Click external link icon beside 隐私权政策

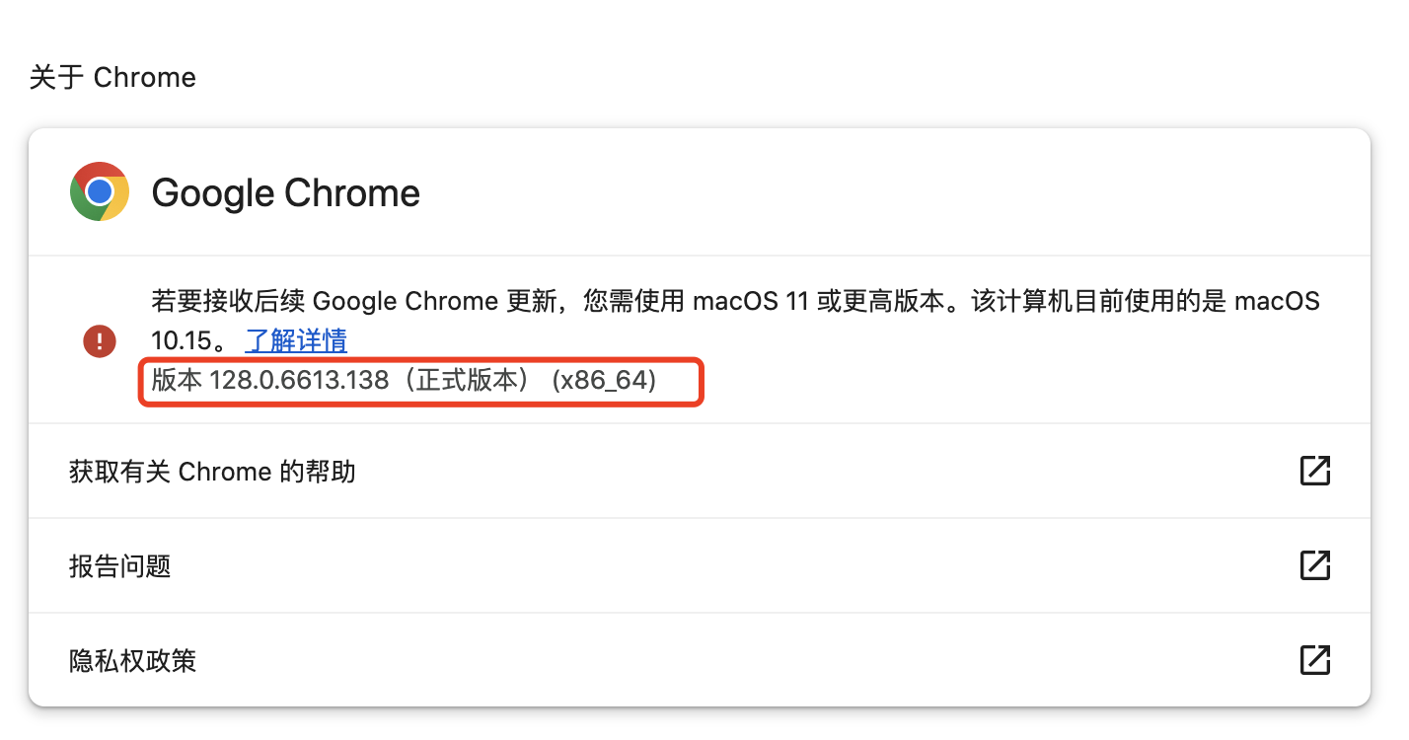[1314, 659]
